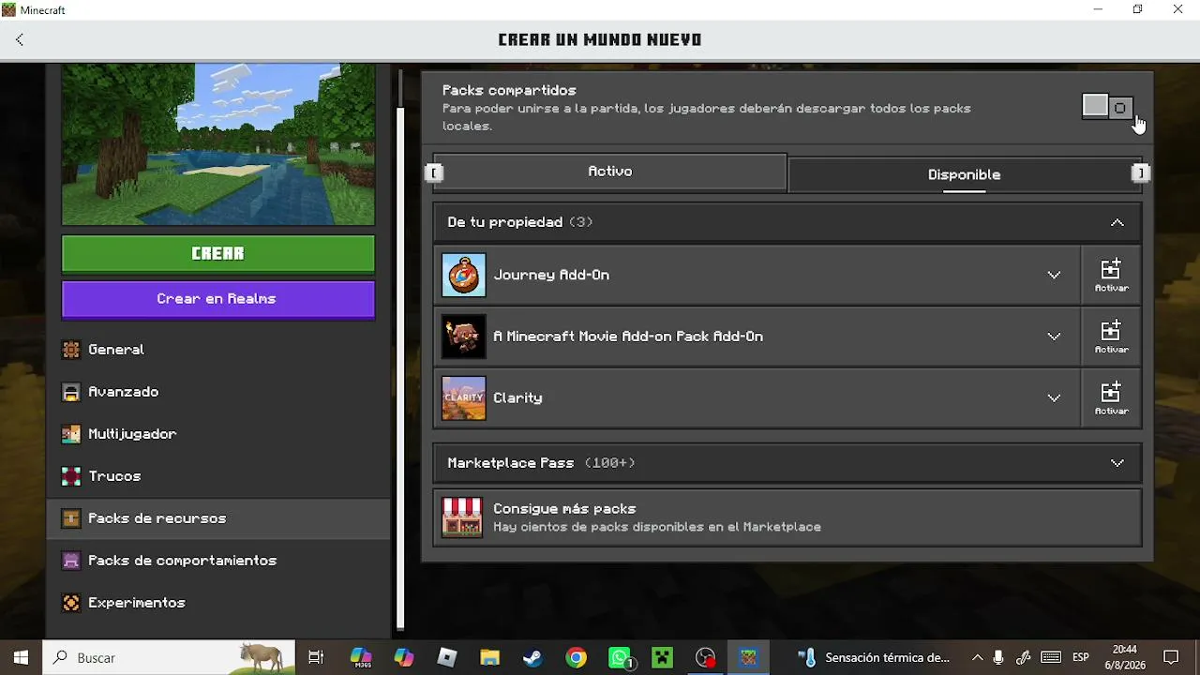1200x675 pixels.
Task: Click the Packs de recursos chest icon
Action: (71, 518)
